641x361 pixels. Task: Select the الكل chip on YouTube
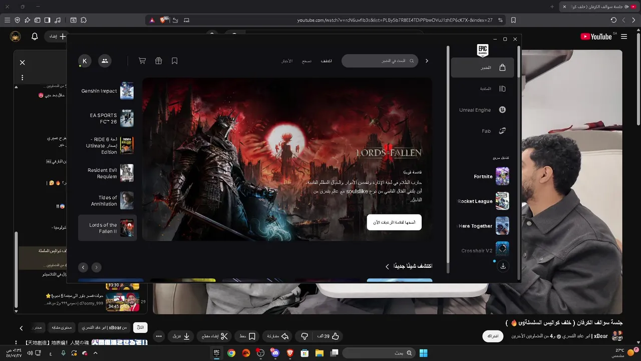click(140, 327)
